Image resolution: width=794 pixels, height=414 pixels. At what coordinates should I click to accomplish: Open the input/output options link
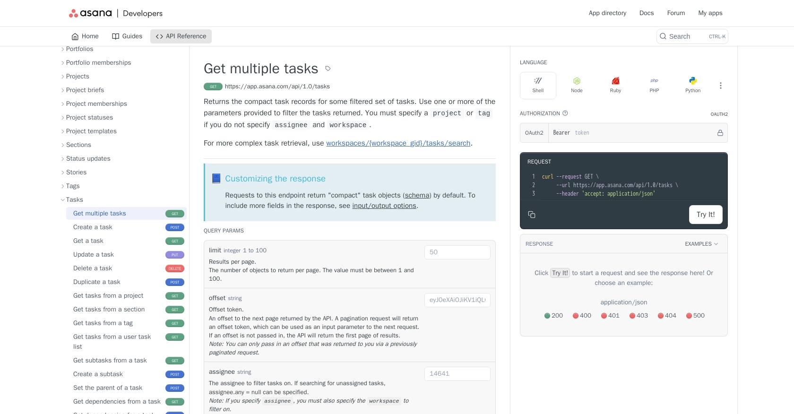click(384, 206)
